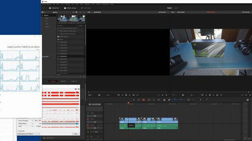Open the Help menu

click(112, 4)
